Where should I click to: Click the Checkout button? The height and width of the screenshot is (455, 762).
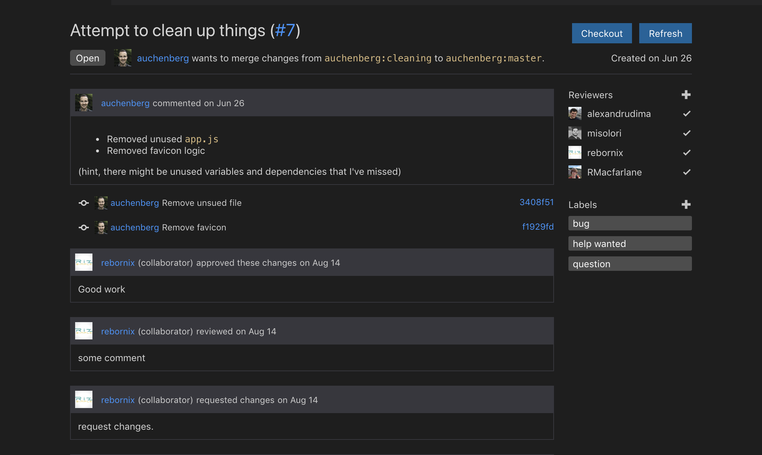click(x=602, y=33)
